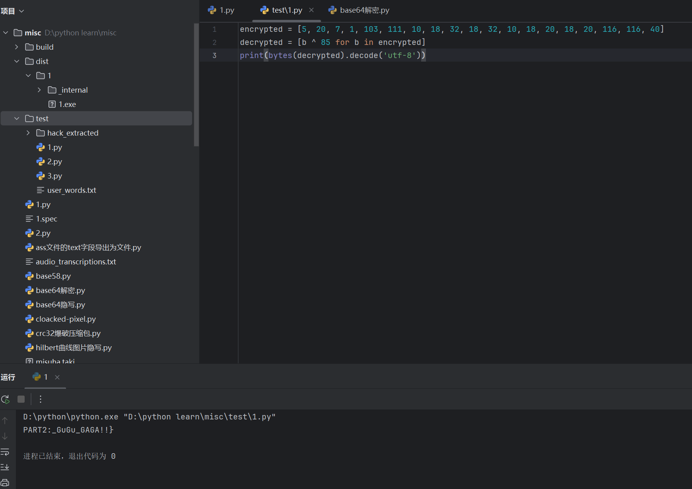Expand the hack_extracted folder

click(x=28, y=133)
